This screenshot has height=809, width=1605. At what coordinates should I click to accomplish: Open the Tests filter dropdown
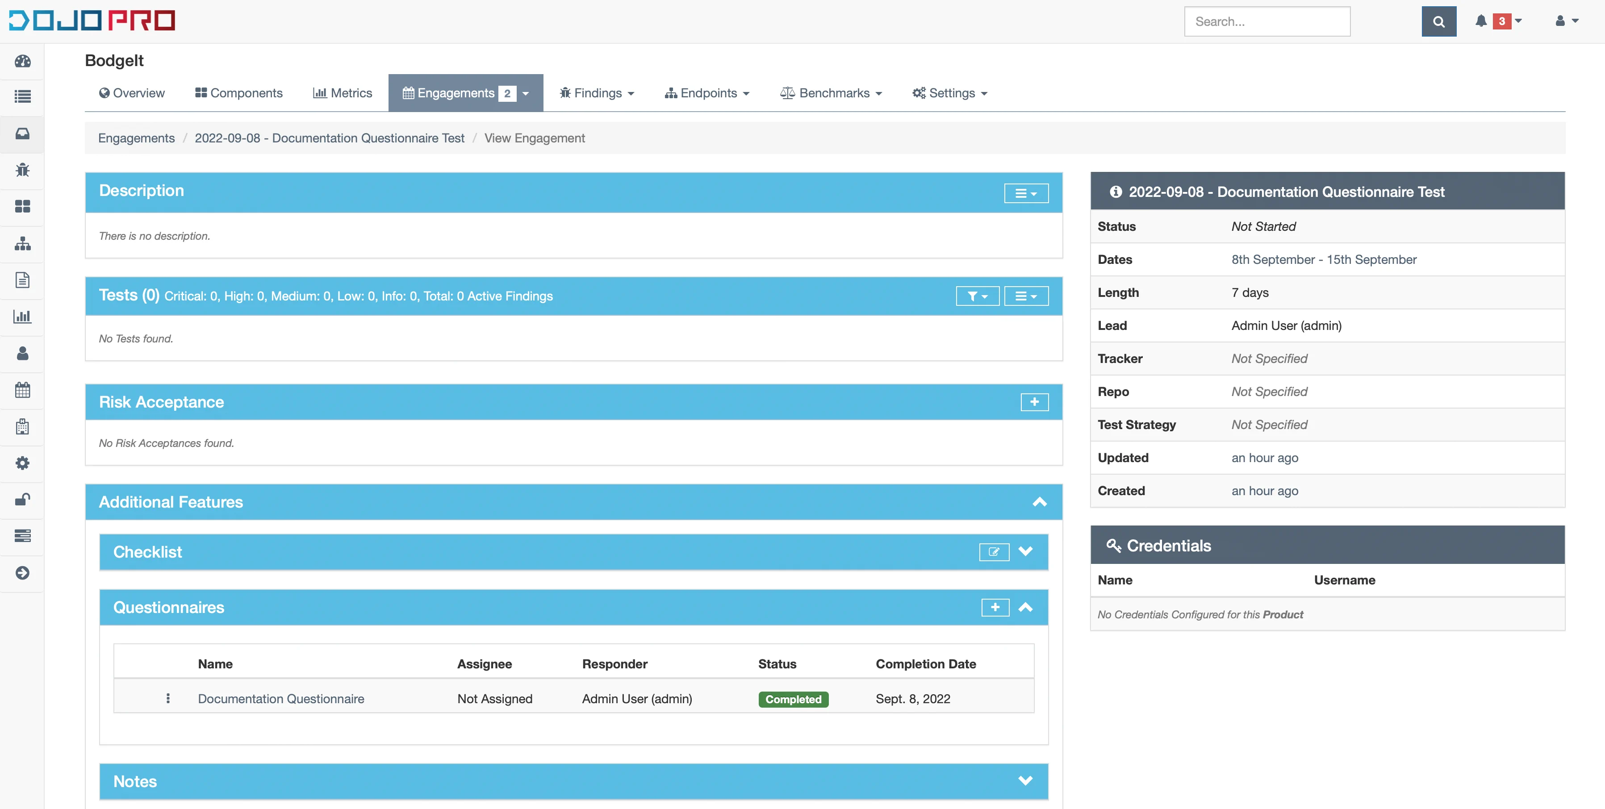(x=977, y=296)
